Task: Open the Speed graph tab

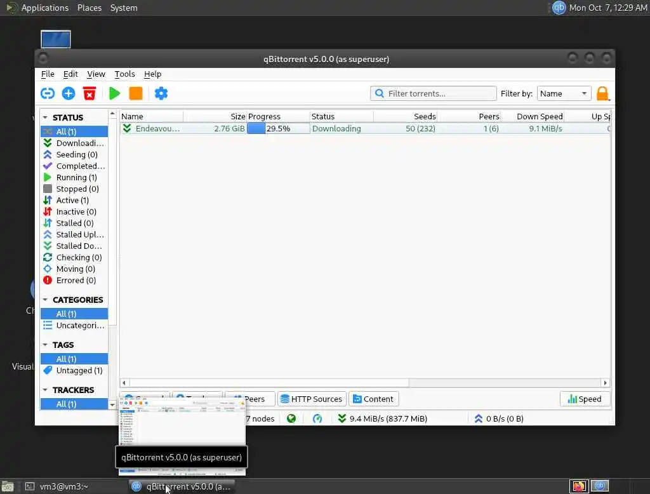Action: [585, 399]
